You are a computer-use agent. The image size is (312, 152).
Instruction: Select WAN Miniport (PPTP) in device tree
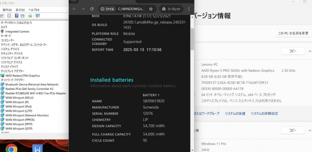click(19, 124)
